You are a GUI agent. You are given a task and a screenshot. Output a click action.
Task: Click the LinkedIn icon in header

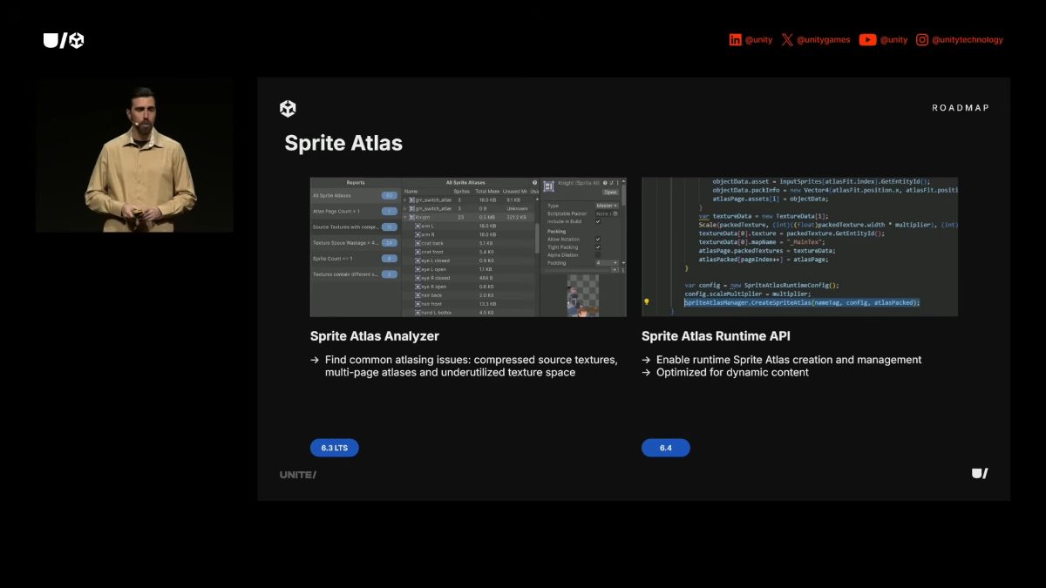(736, 40)
